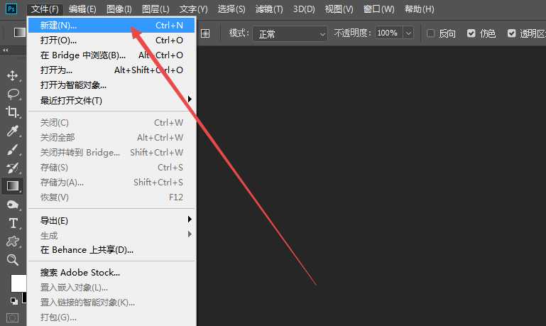Collapse toolbox with double-arrow icon
This screenshot has height=326, width=546.
[x=5, y=50]
